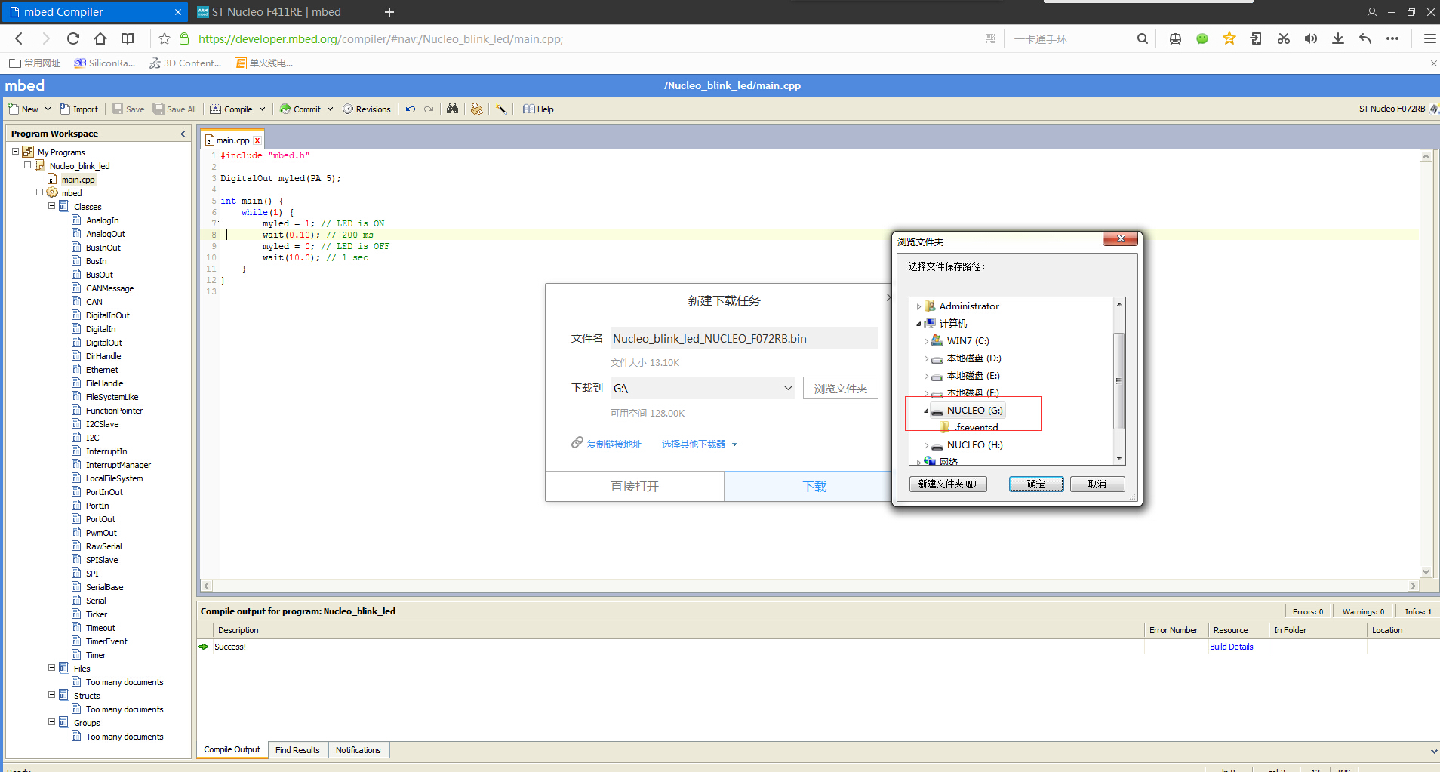Click the blue 下载 button
Viewport: 1440px width, 772px height.
point(808,486)
